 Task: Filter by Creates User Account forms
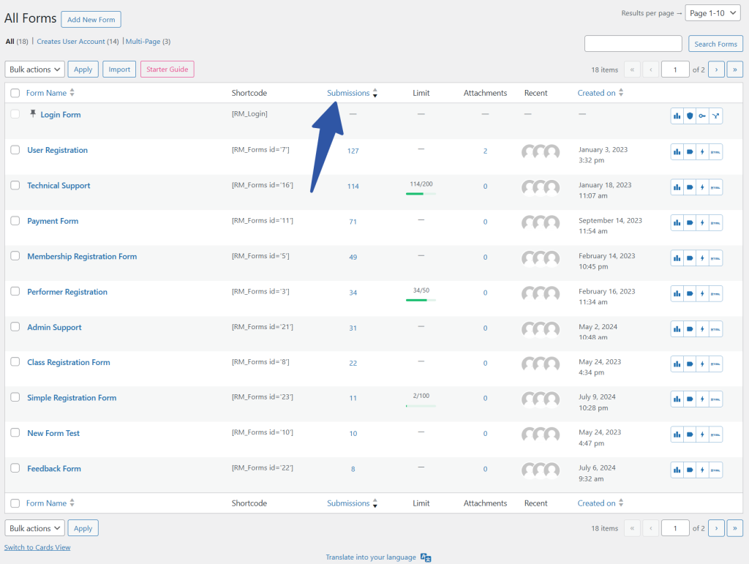[77, 42]
